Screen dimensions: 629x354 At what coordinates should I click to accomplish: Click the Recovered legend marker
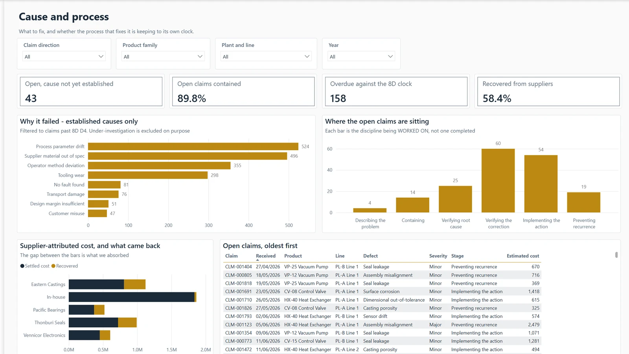[53, 266]
